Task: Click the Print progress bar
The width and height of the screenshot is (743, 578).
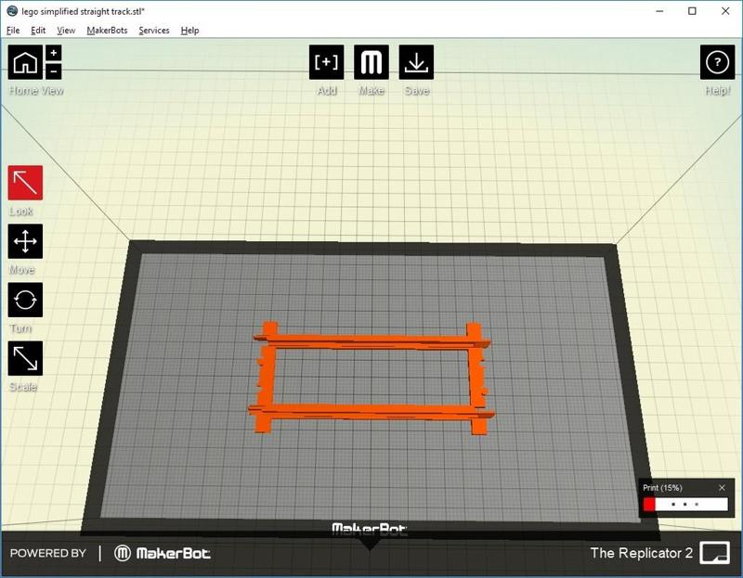Action: (x=685, y=504)
